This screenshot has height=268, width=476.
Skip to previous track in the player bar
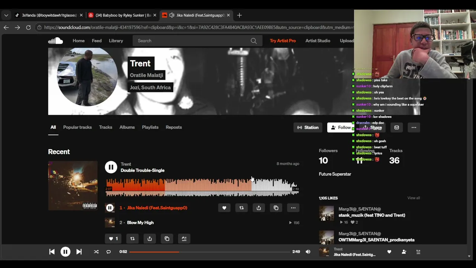52,252
